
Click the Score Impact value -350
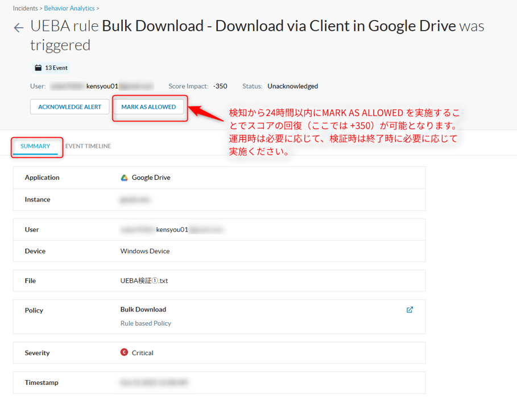[x=220, y=86]
